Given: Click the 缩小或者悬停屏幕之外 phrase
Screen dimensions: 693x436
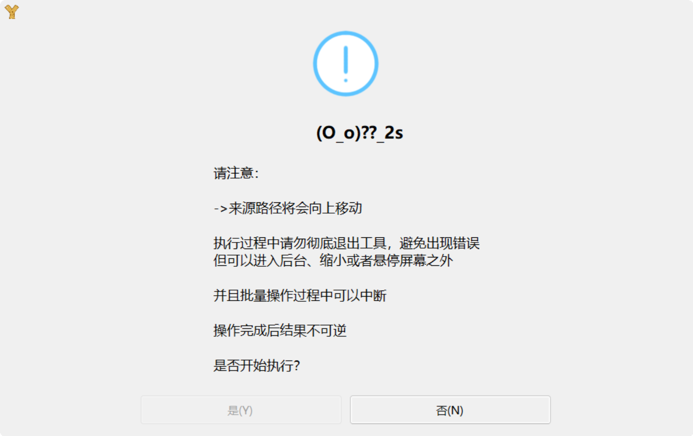Looking at the screenshot, I should tap(386, 260).
